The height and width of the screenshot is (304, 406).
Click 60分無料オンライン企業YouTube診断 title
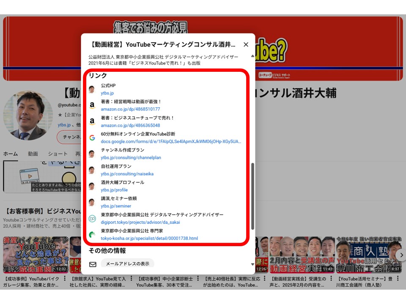138,134
